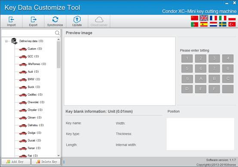Select the Daihatsu (0) tree entry
The height and width of the screenshot is (167, 238).
point(36,125)
